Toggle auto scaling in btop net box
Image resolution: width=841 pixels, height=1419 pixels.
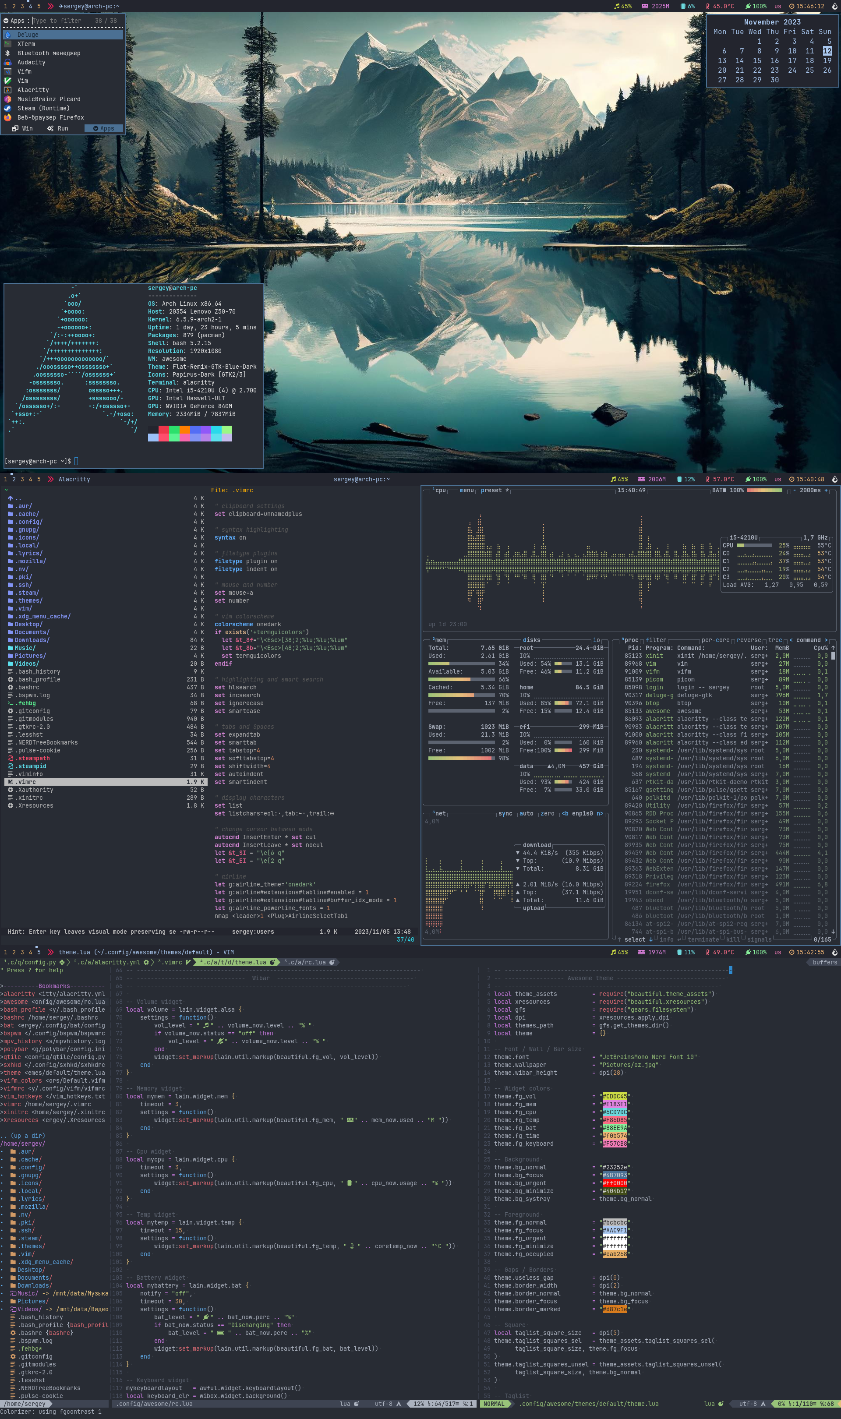(x=527, y=813)
